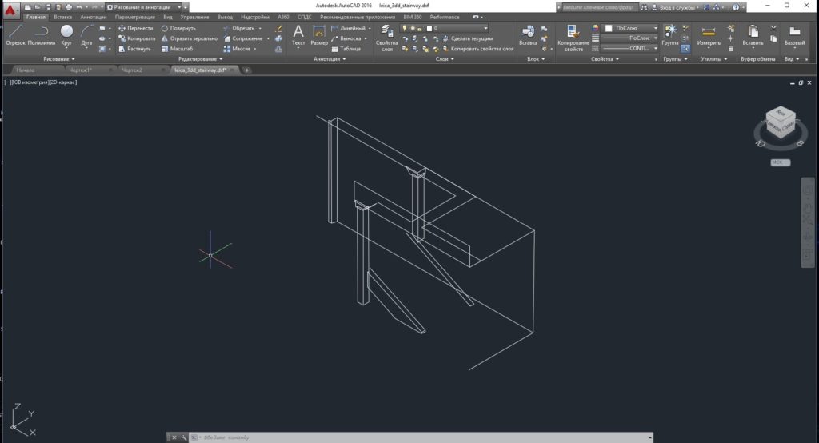Expand the Группы panel
This screenshot has height=443, width=819.
click(x=675, y=59)
